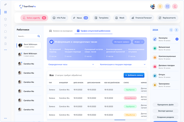
Task: Click the 3D box icon in sidebar
Action: pyautogui.click(x=5, y=19)
